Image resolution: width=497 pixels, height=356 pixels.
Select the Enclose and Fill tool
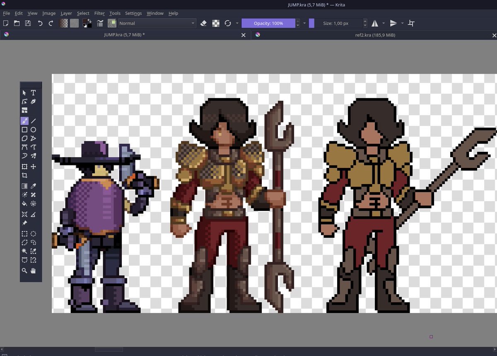click(x=33, y=203)
